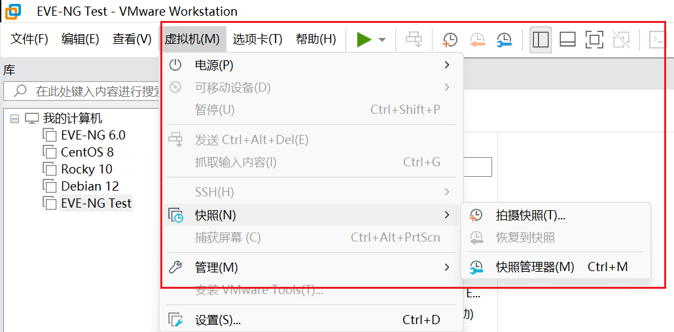674x332 pixels.
Task: Click the revert to snapshot toolbar icon
Action: click(x=477, y=39)
